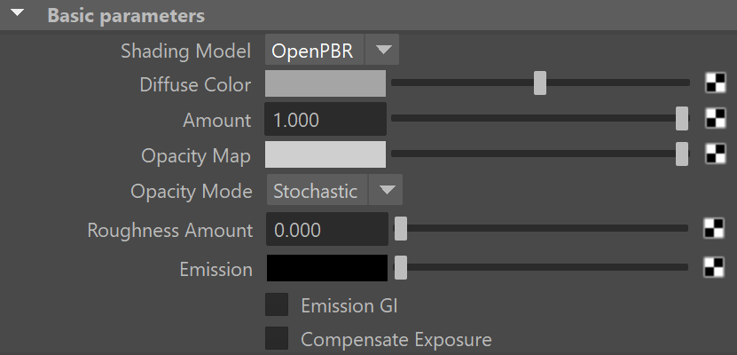Click the Amount value input field
The image size is (737, 355).
click(x=325, y=120)
